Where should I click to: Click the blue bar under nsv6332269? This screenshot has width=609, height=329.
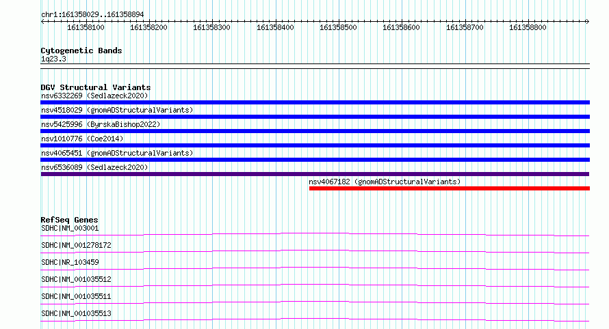[315, 102]
